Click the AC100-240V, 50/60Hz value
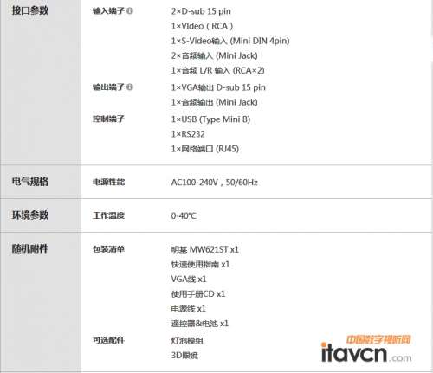Image resolution: width=433 pixels, height=373 pixels. tap(215, 183)
